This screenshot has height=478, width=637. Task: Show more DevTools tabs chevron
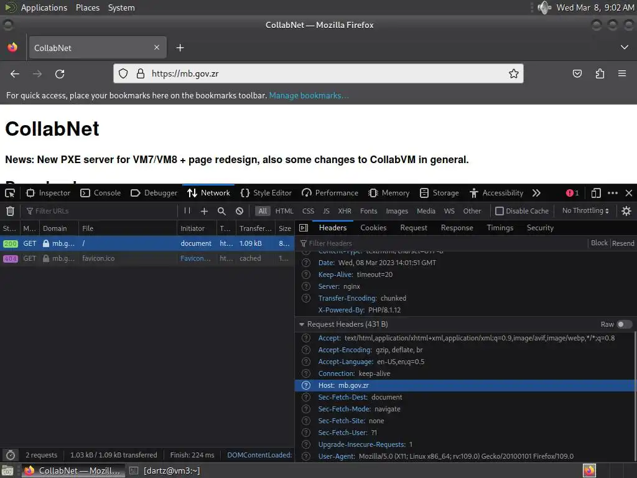coord(536,193)
